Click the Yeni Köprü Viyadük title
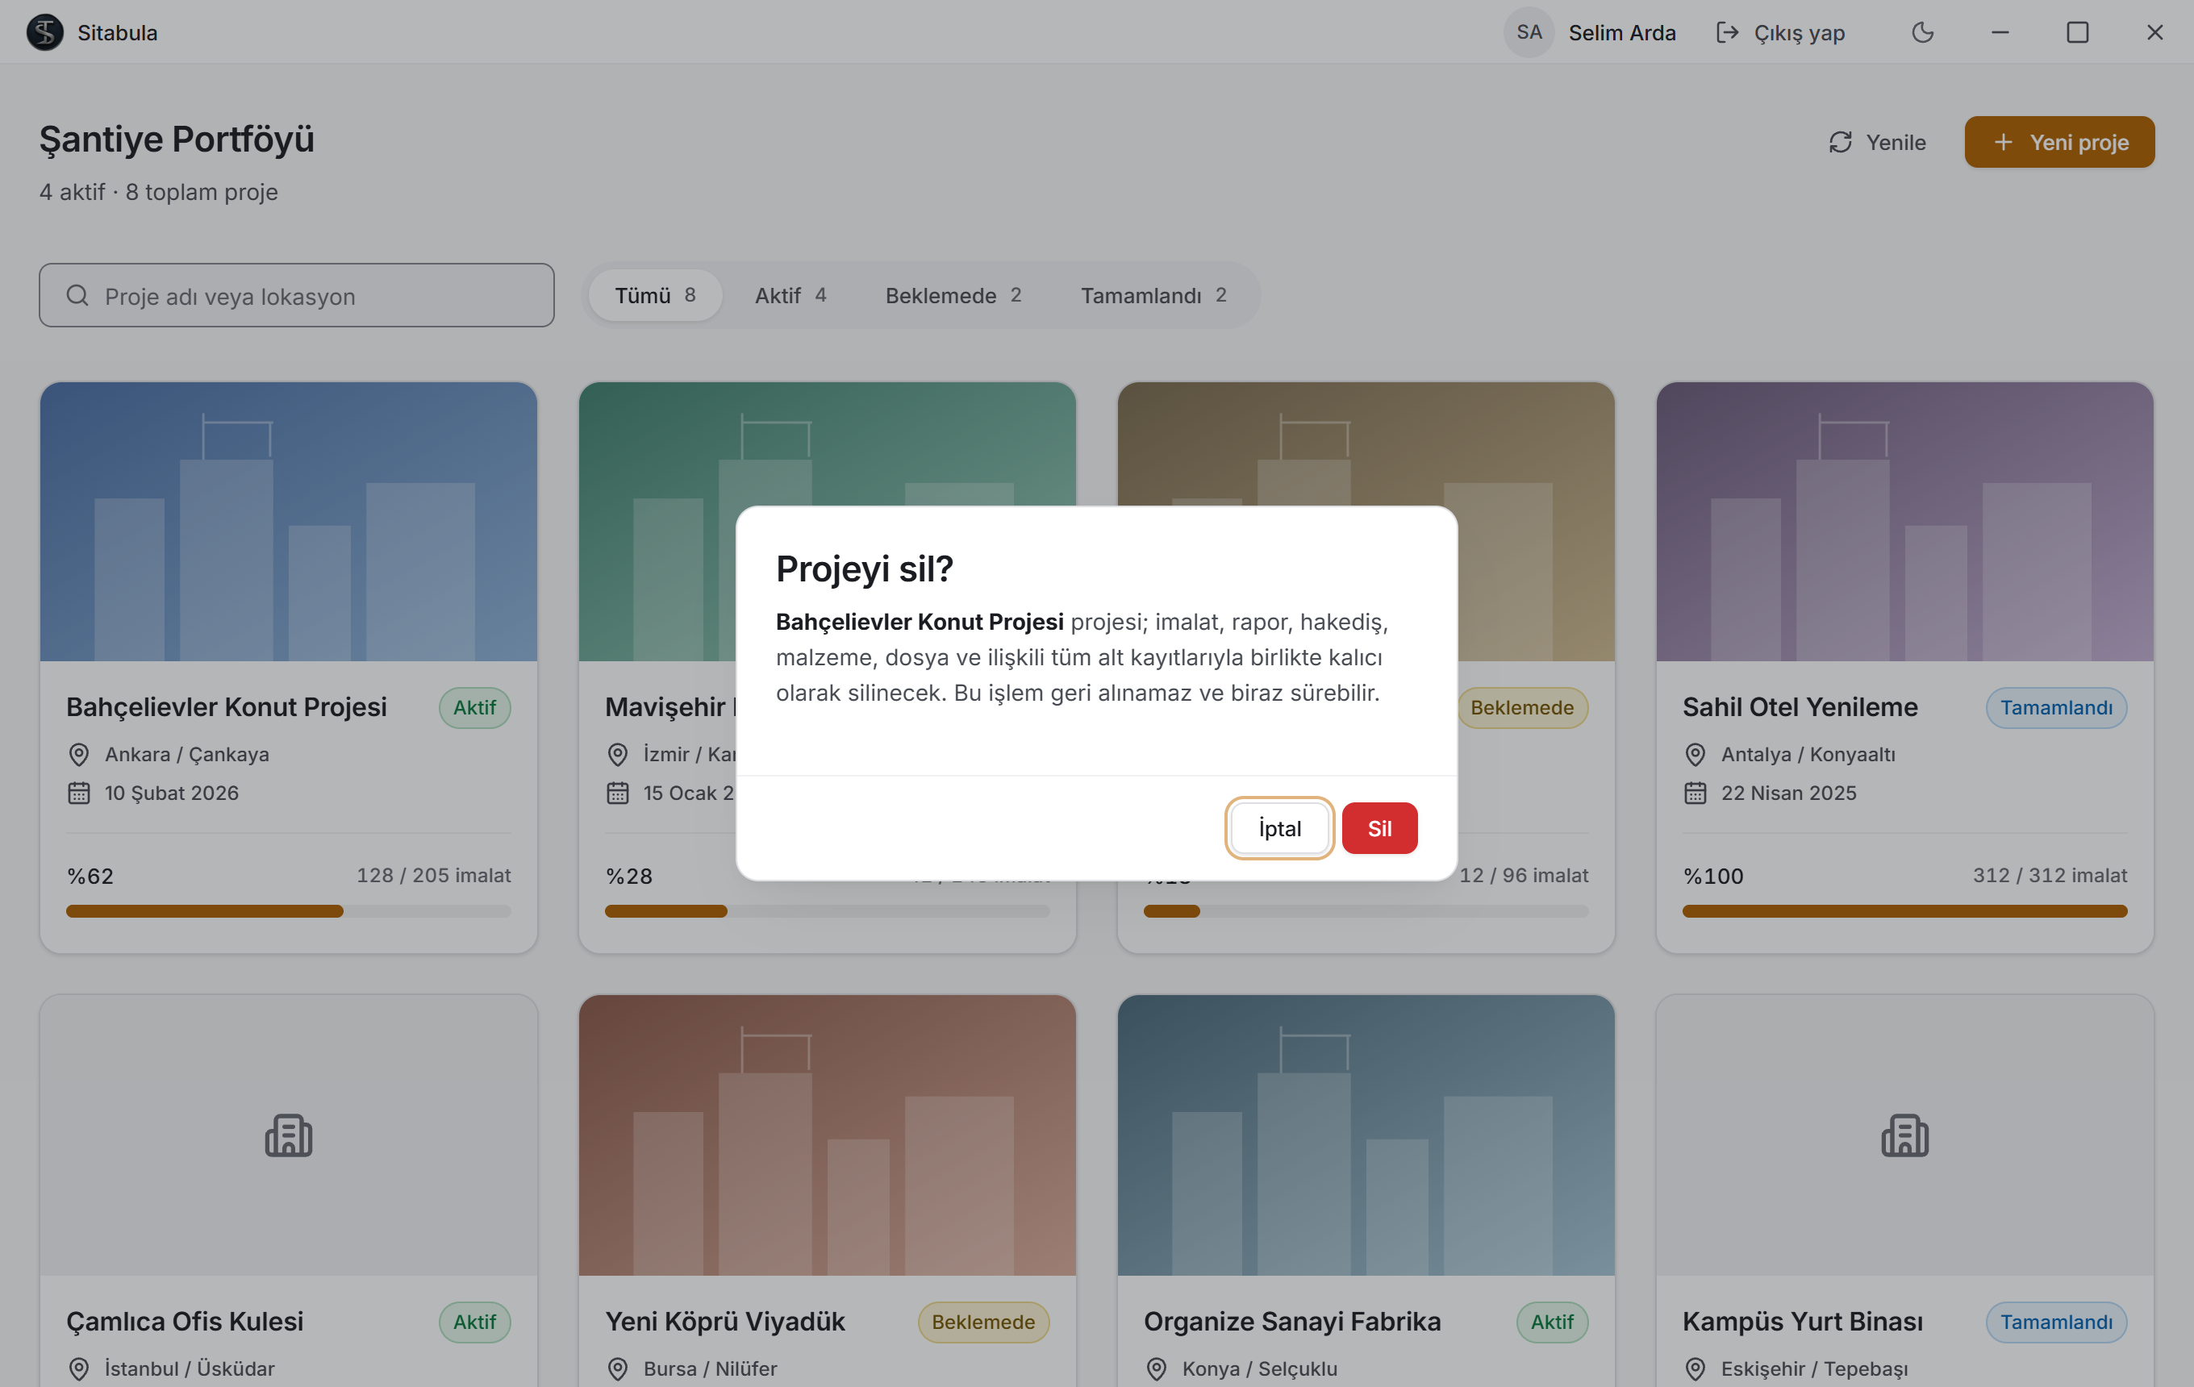 pos(725,1322)
